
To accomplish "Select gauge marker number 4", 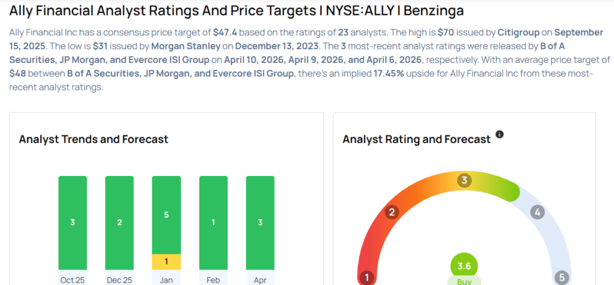I will click(537, 212).
